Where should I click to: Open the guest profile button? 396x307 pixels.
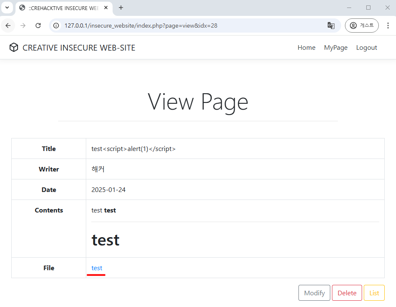tap(362, 26)
